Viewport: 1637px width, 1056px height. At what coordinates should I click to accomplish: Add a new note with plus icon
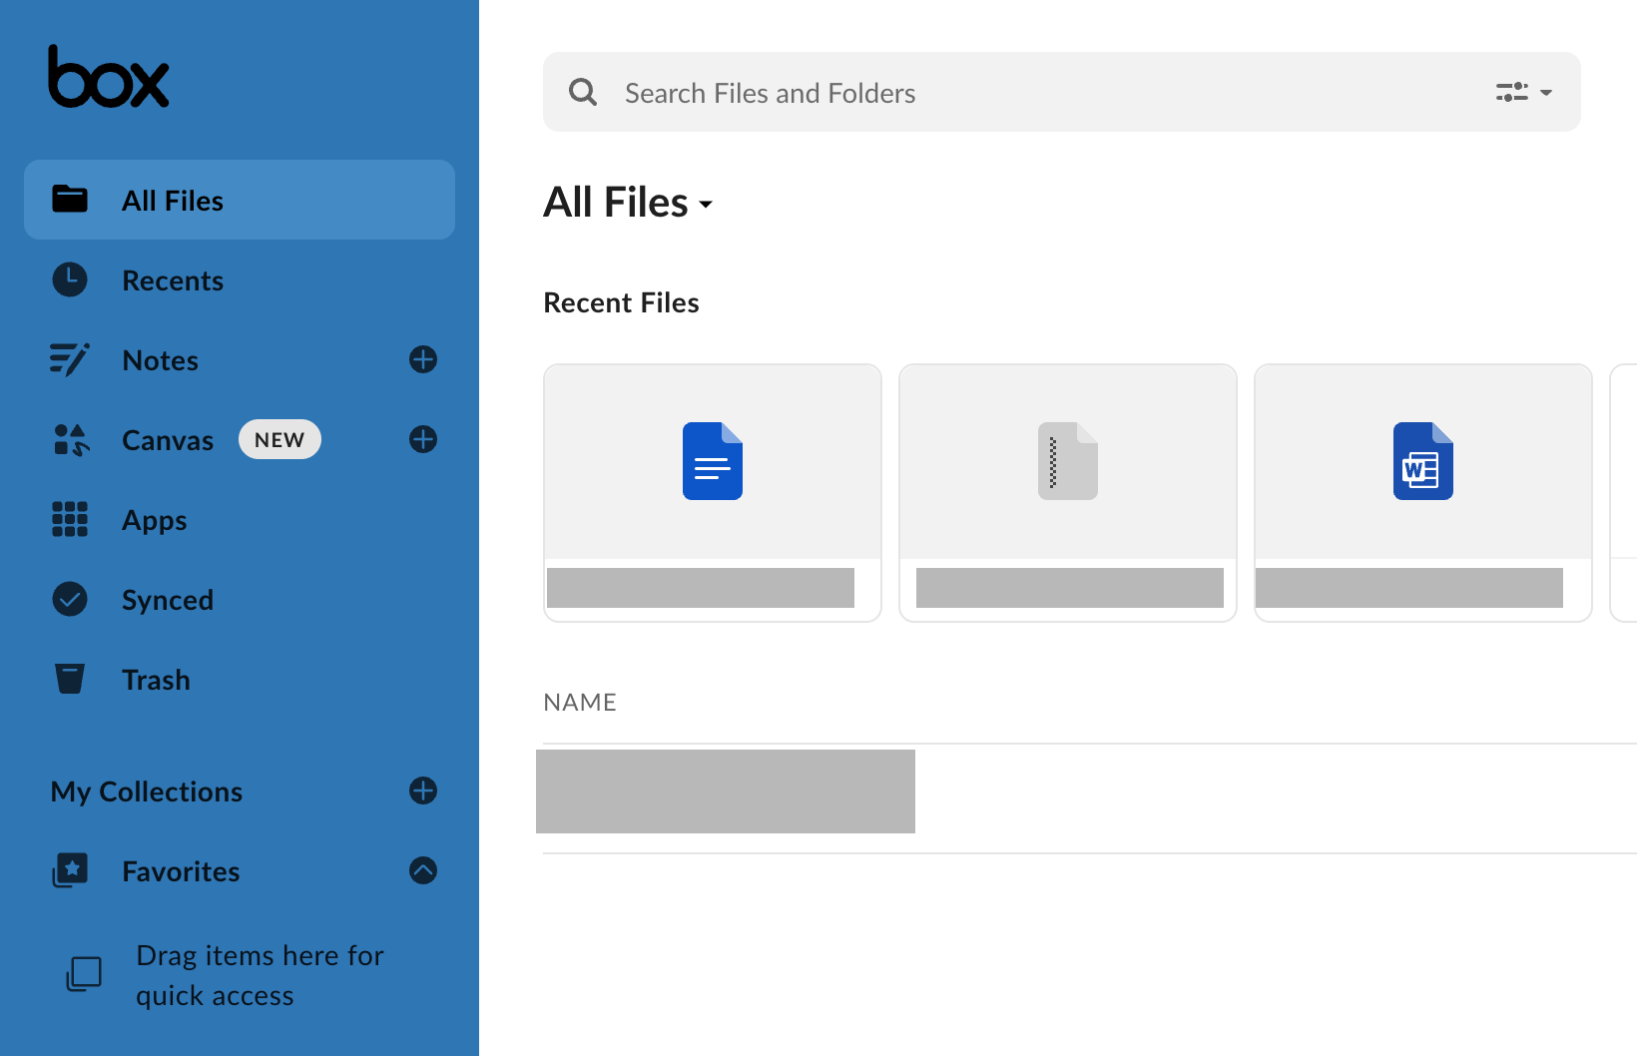pyautogui.click(x=423, y=359)
